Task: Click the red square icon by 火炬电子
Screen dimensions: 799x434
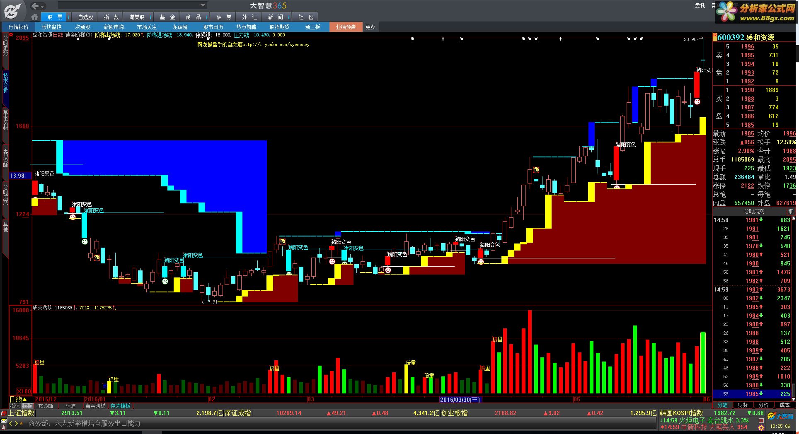Action: click(761, 420)
